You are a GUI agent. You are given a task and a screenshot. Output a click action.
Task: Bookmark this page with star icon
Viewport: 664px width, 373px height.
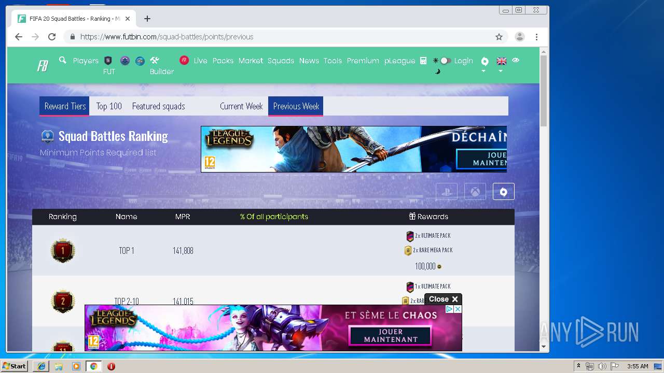click(499, 37)
